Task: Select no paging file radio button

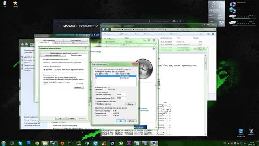Action: [x=96, y=104]
